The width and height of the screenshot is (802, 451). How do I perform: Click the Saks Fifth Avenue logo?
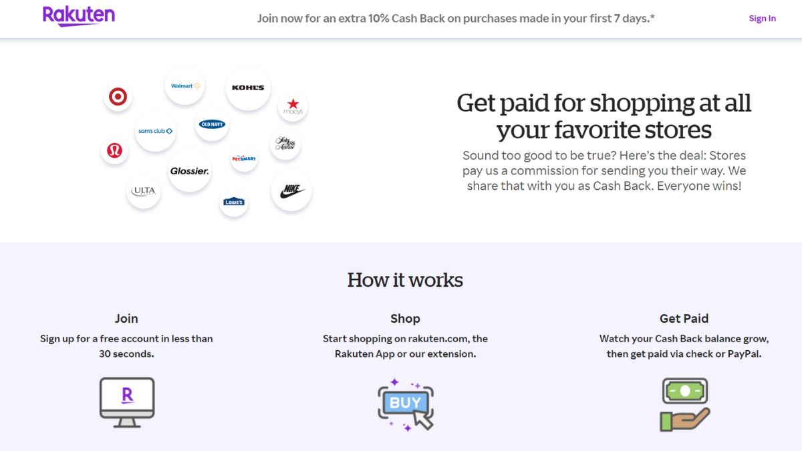point(285,144)
